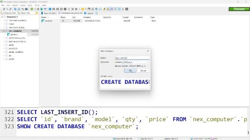Open the connect icon dropdown arrow
250x140 pixels.
7,9
